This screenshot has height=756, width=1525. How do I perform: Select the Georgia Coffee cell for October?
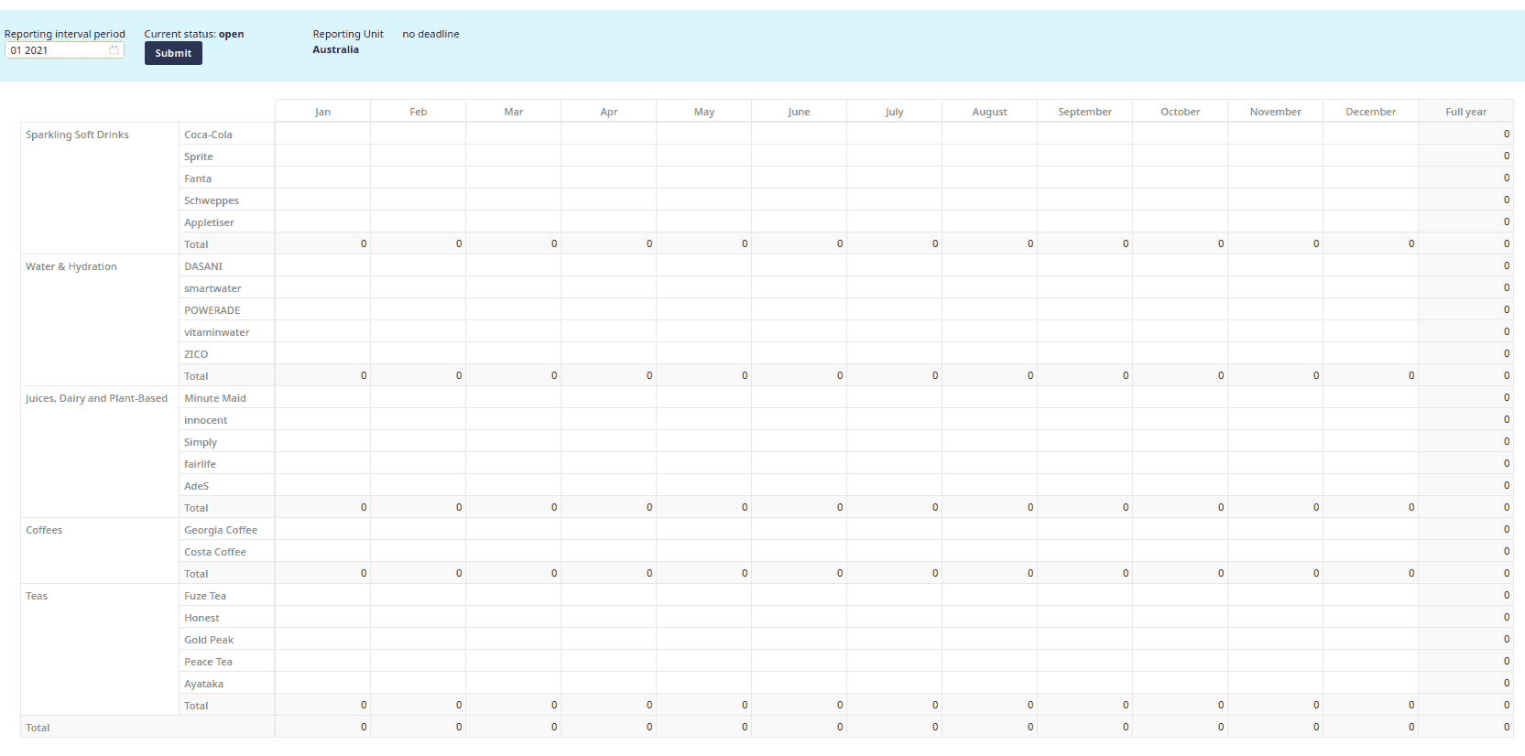(1180, 529)
